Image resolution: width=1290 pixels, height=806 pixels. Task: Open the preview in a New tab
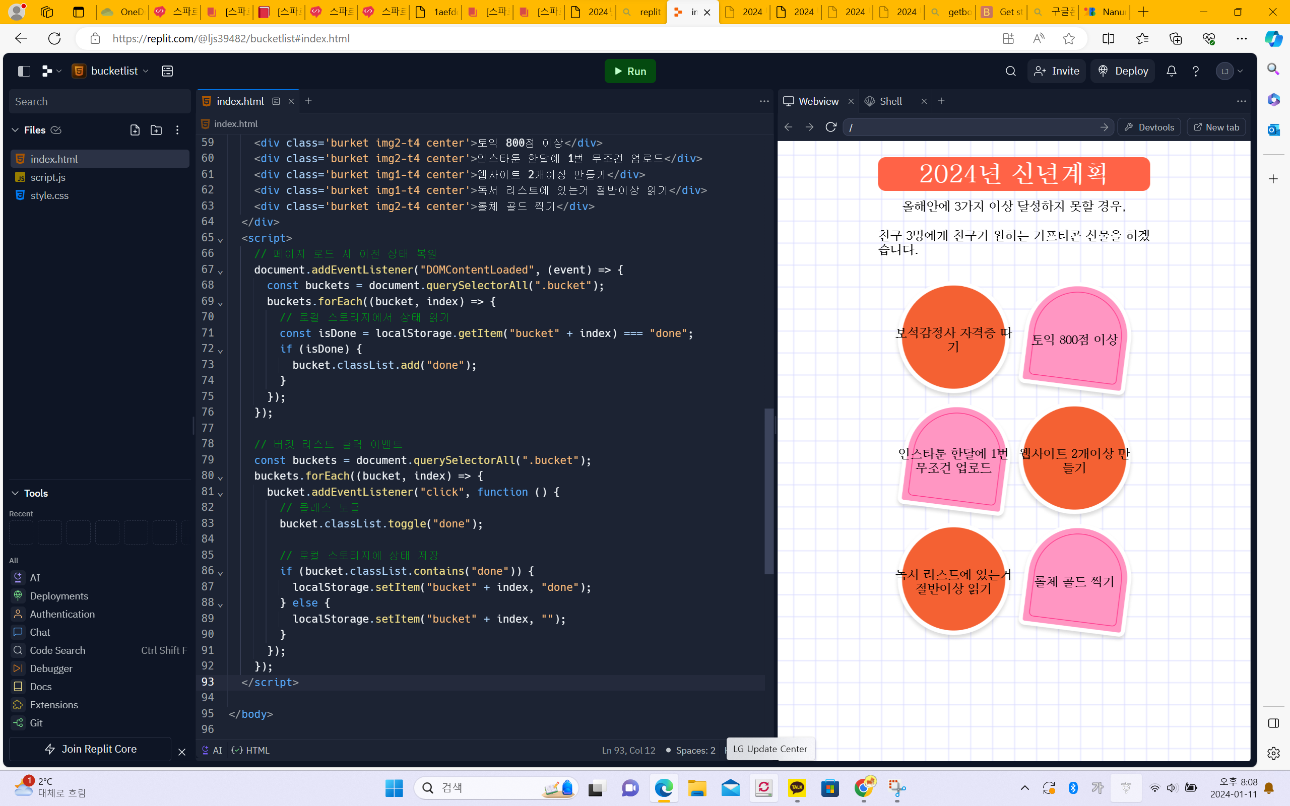point(1216,127)
